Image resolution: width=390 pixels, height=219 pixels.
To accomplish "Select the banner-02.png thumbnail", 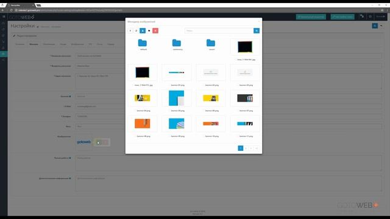I will coord(211,72).
